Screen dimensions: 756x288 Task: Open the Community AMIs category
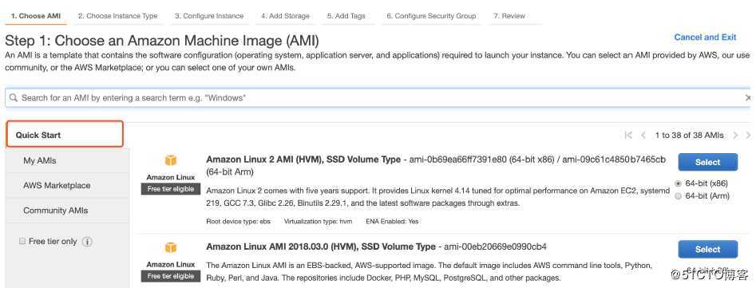(68, 211)
